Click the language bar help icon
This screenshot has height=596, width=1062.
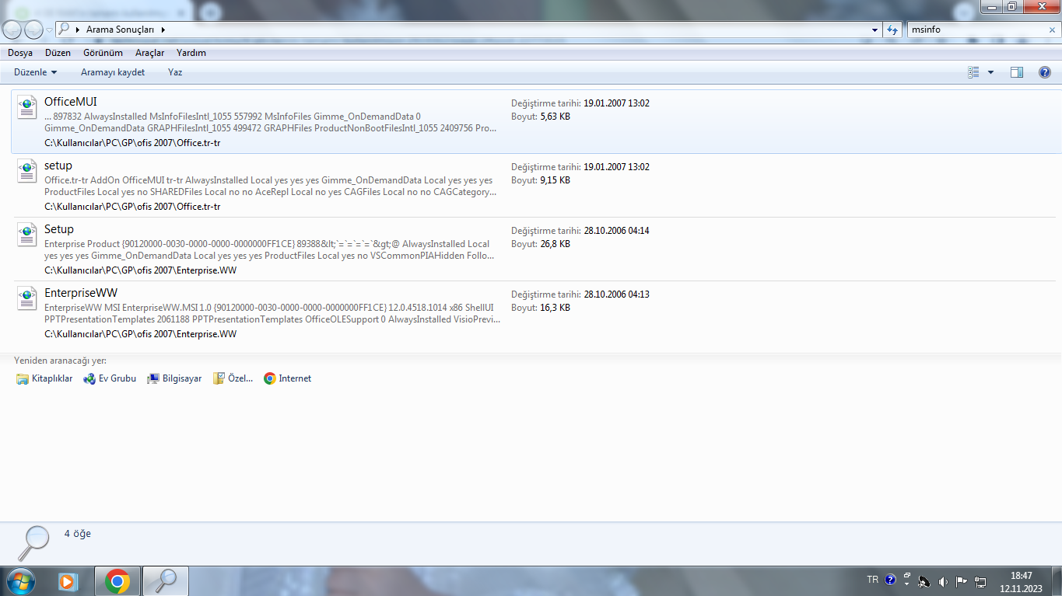(890, 580)
